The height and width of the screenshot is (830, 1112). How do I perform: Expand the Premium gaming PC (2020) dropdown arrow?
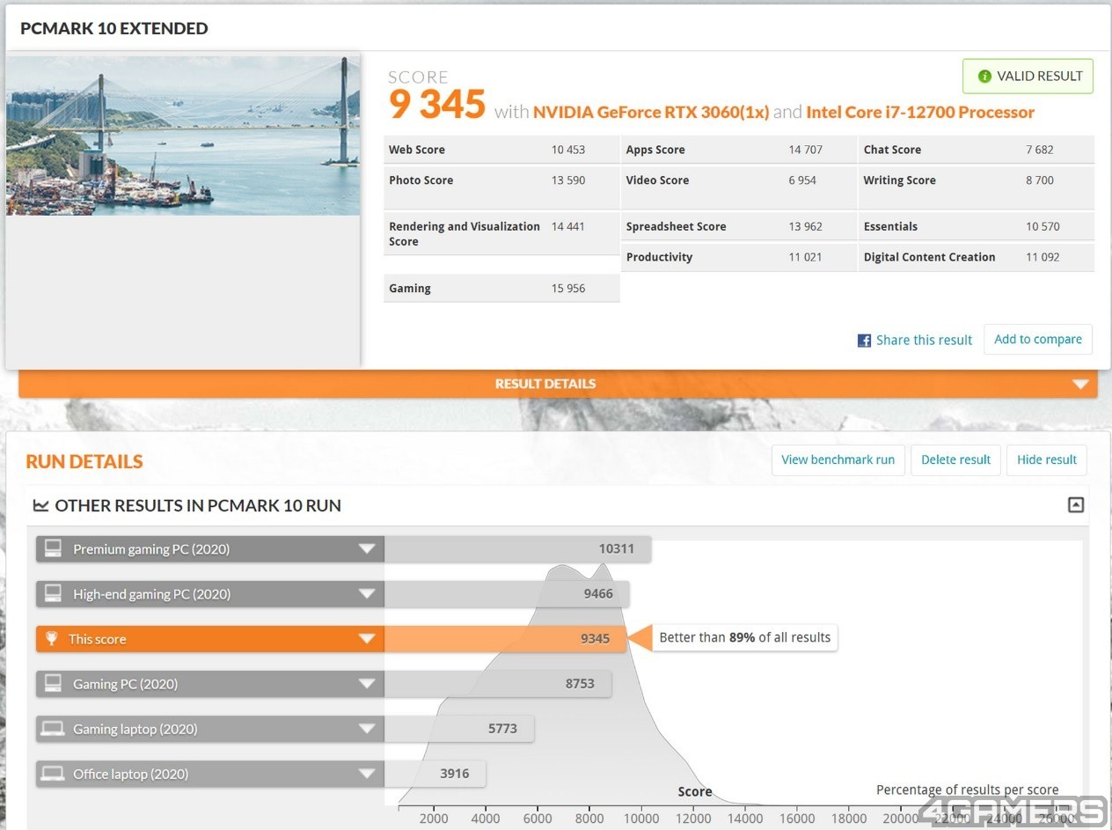coord(367,549)
